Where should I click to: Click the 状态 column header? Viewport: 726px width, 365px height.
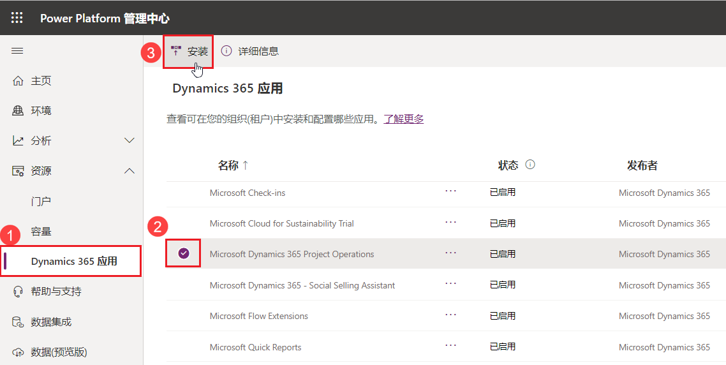[508, 165]
